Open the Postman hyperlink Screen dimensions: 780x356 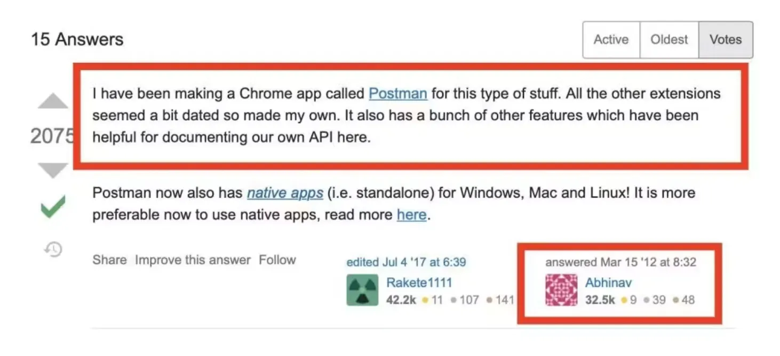[398, 93]
